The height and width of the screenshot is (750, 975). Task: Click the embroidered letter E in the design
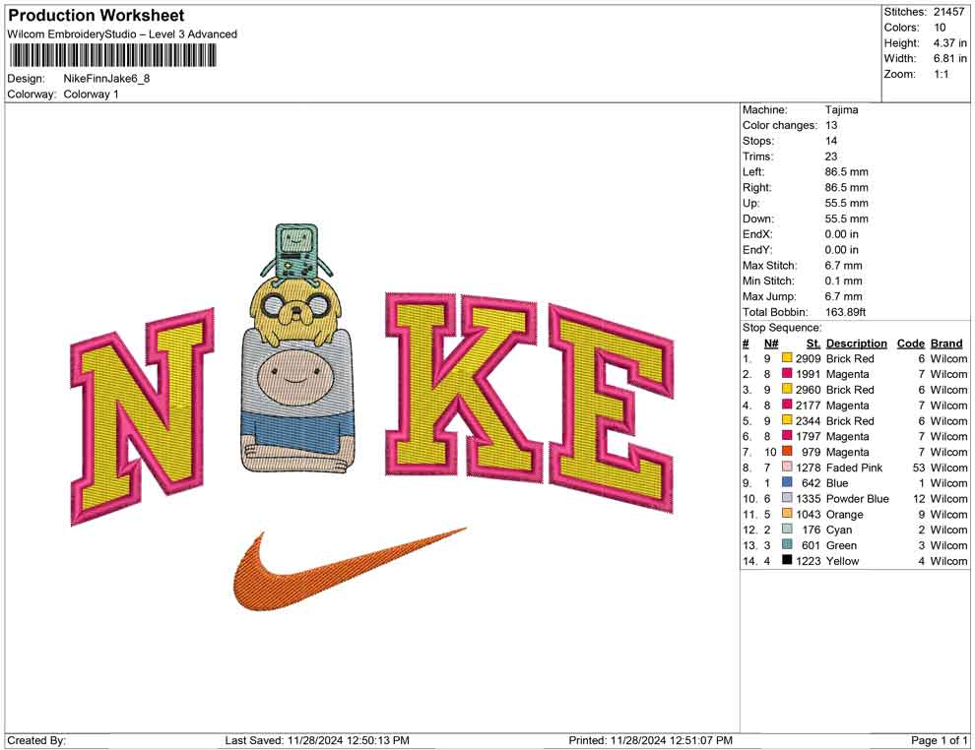612,407
